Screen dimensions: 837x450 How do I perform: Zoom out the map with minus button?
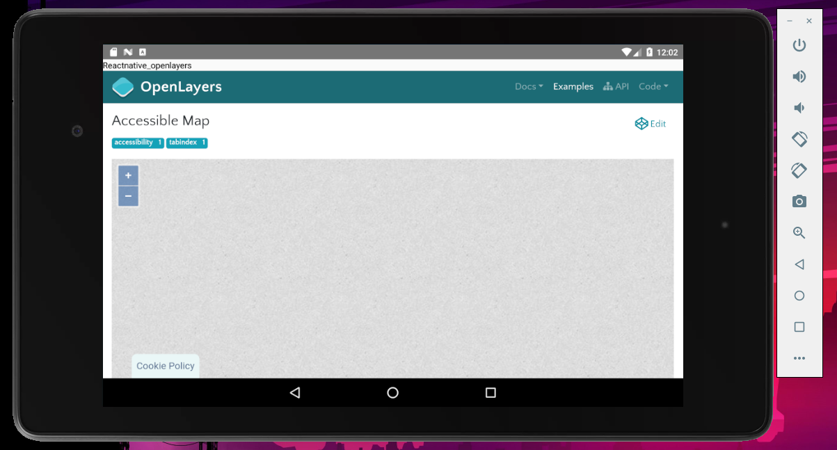[128, 196]
